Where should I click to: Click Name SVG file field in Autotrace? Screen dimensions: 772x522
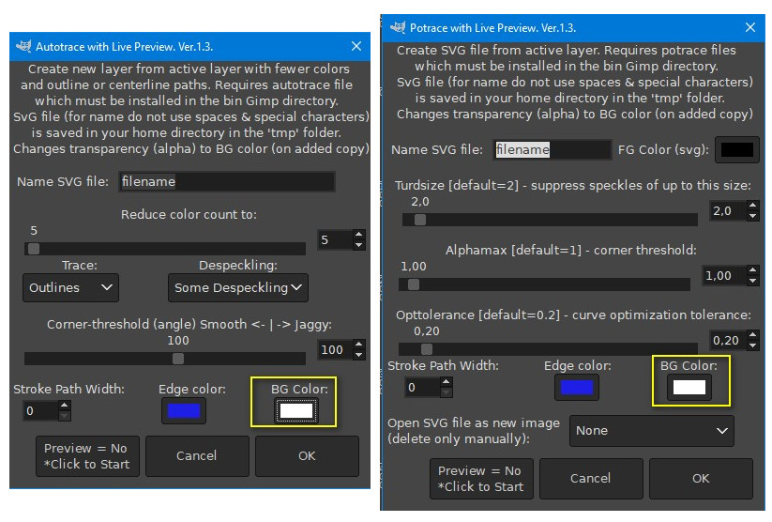[x=226, y=181]
